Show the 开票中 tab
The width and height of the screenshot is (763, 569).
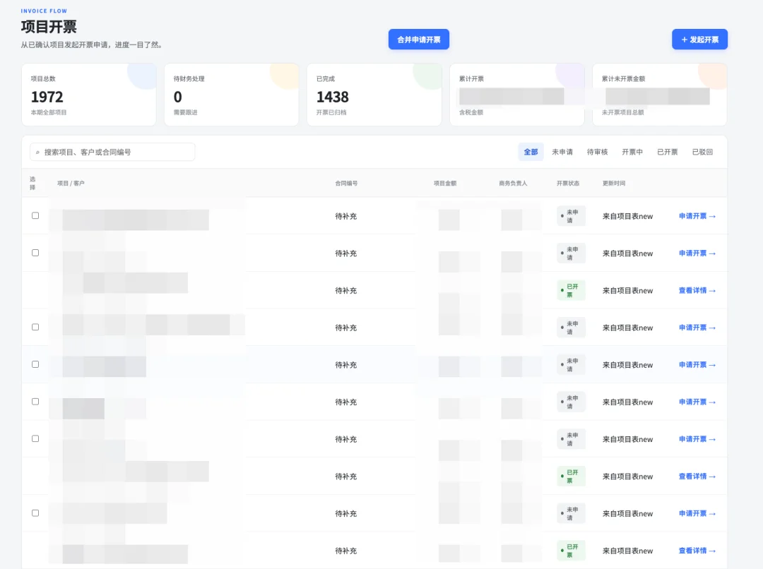pyautogui.click(x=632, y=152)
